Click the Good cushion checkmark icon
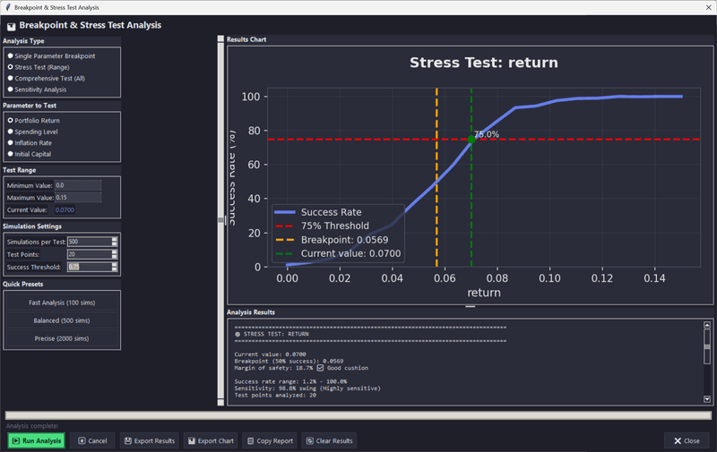The width and height of the screenshot is (717, 452). [x=320, y=368]
